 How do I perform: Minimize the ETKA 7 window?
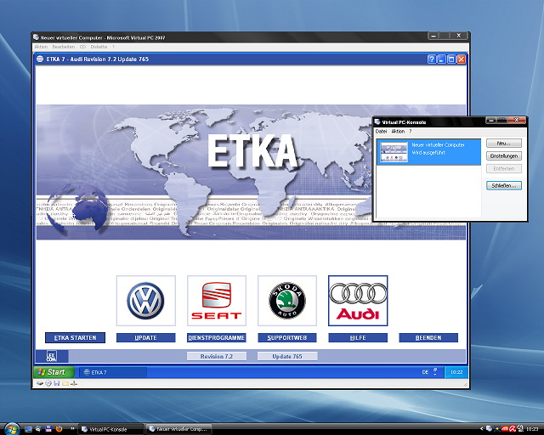click(441, 59)
